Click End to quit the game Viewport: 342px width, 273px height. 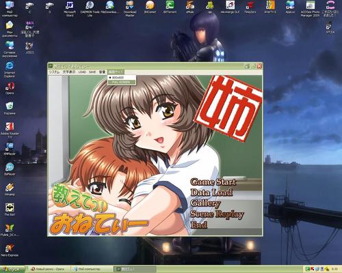(199, 225)
